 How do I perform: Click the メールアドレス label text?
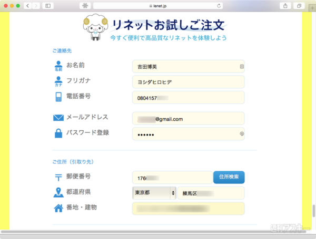[x=87, y=117]
